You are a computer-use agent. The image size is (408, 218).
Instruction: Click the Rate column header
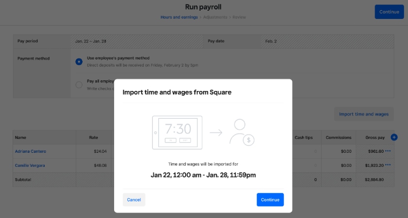(93, 137)
